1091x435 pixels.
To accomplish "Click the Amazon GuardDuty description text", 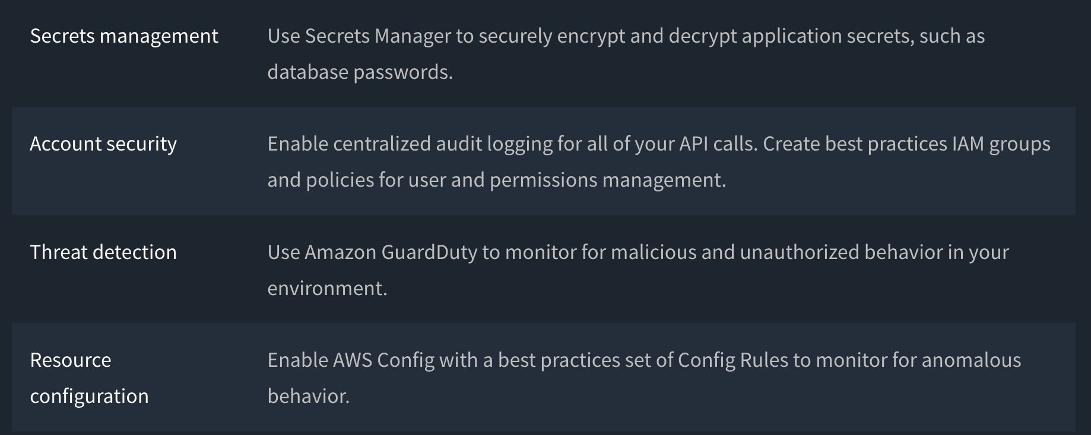I will [x=638, y=270].
